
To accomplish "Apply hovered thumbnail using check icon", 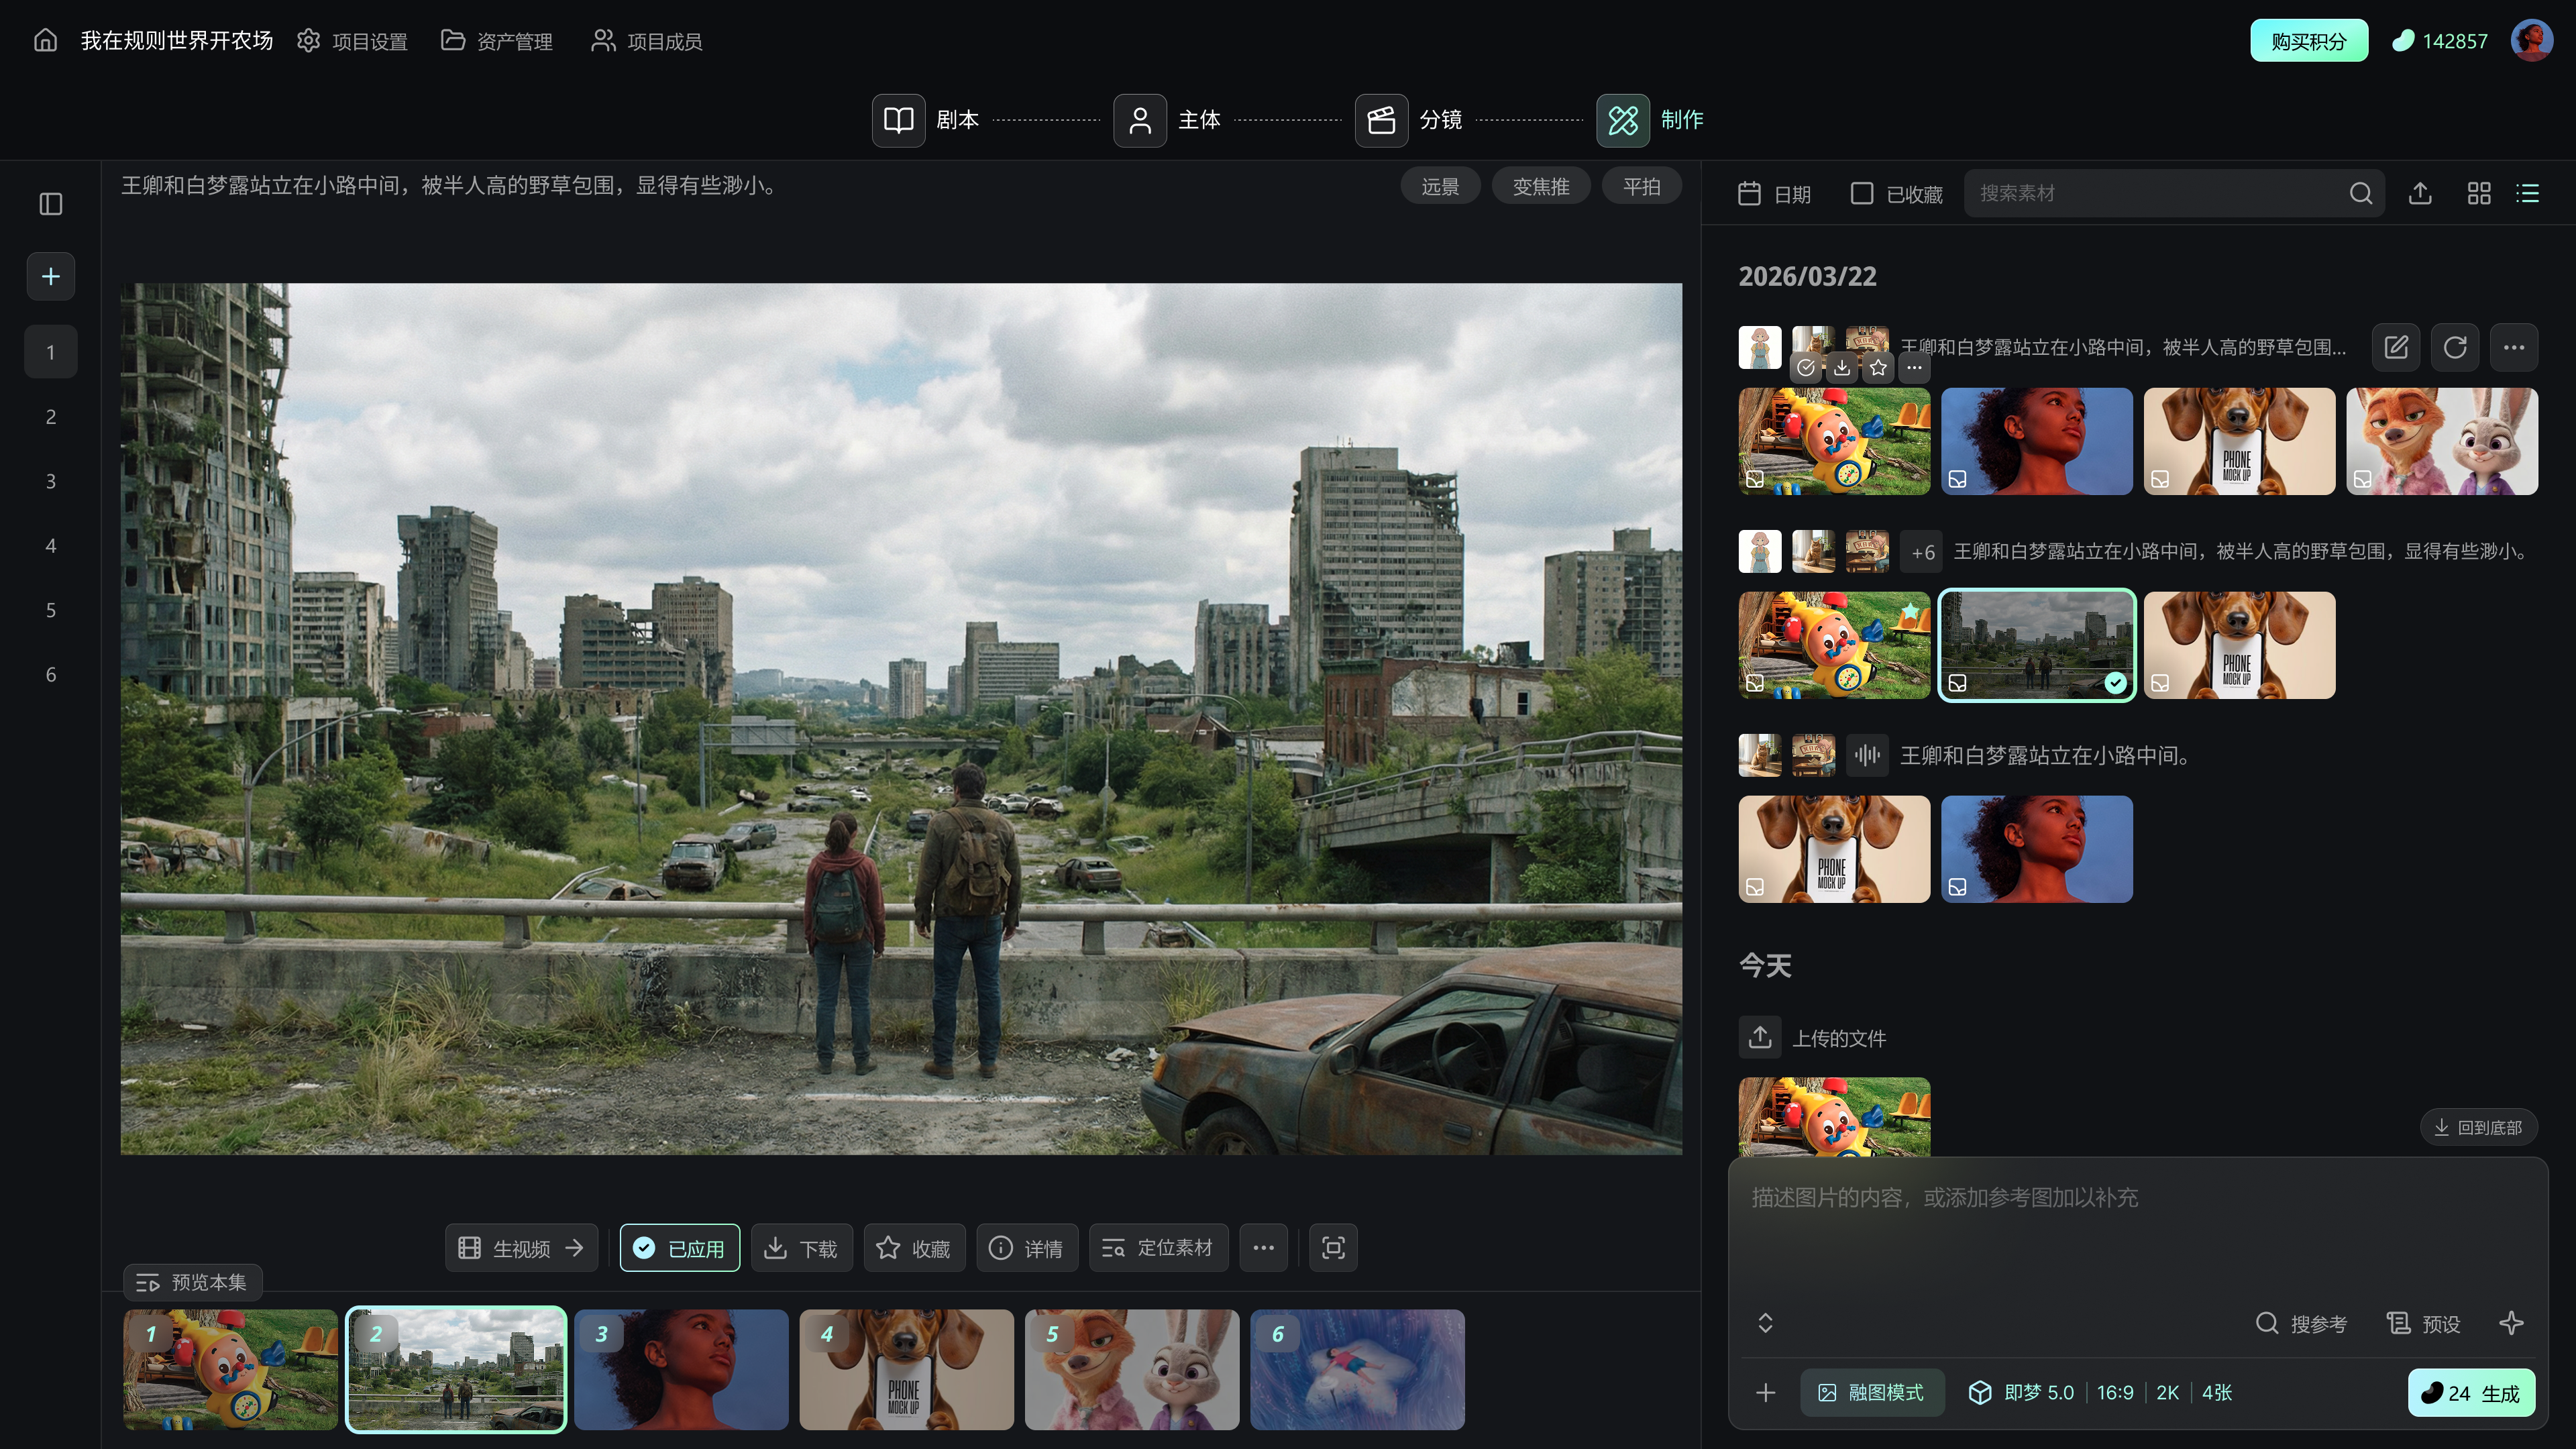I will 1806,368.
